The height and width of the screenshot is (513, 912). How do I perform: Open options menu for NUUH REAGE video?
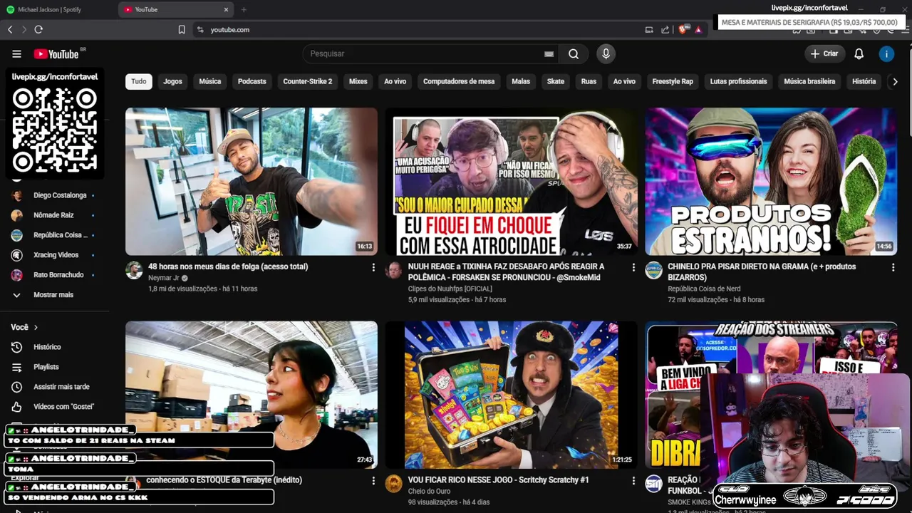point(633,267)
